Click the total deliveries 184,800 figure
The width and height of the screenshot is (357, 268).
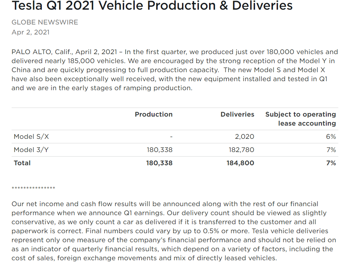click(x=240, y=163)
